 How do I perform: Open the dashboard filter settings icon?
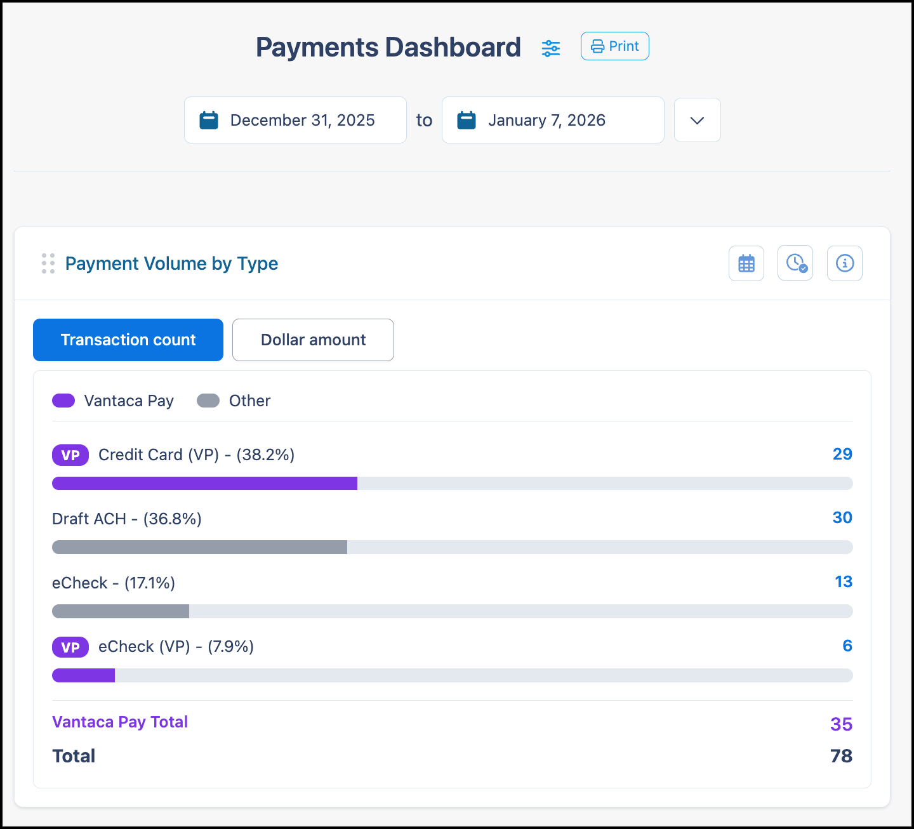point(551,48)
